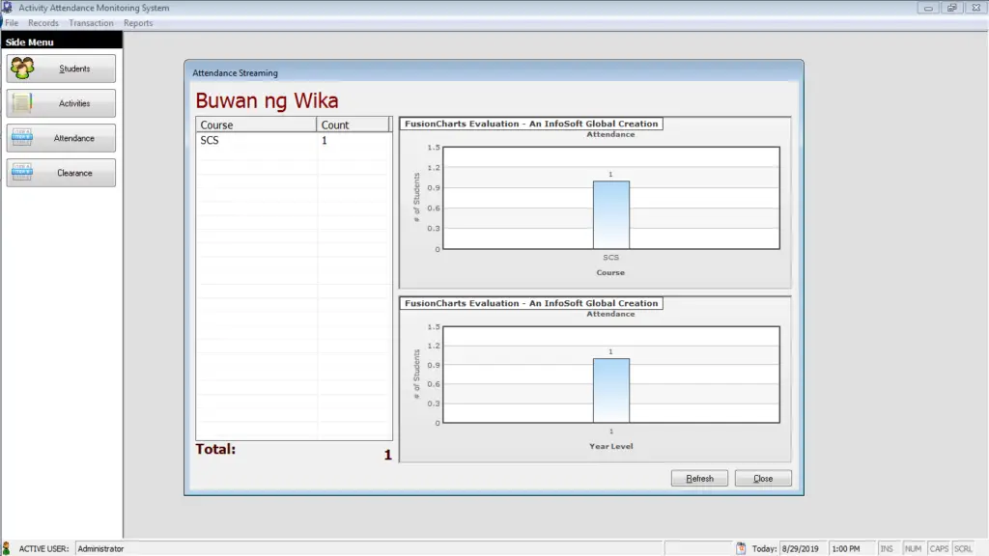989x556 pixels.
Task: Open Activities using the notepad icon
Action: [x=23, y=103]
